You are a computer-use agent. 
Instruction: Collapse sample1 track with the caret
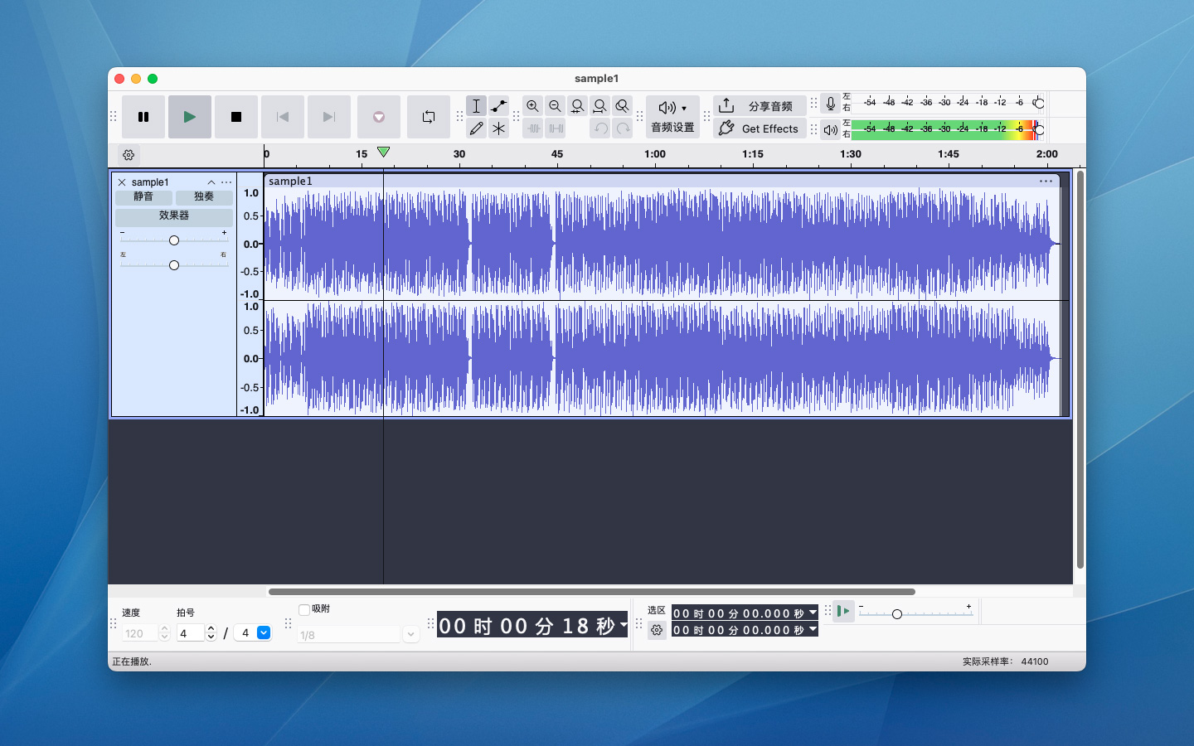pyautogui.click(x=211, y=182)
